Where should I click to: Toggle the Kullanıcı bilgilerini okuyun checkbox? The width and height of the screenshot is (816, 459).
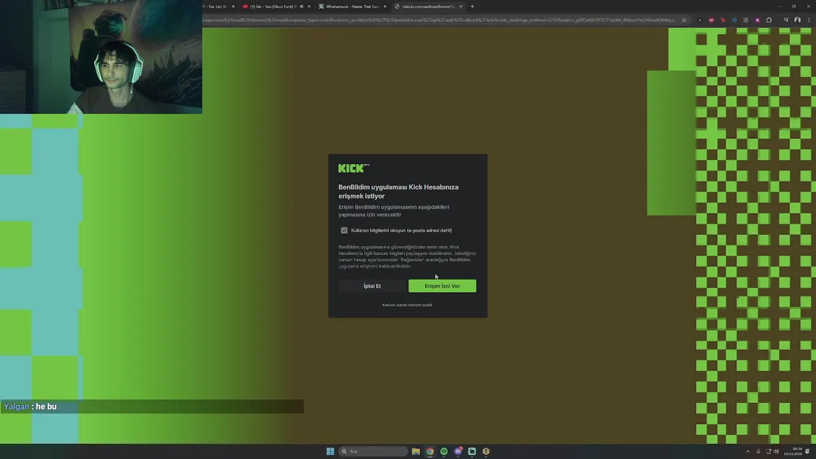click(344, 230)
